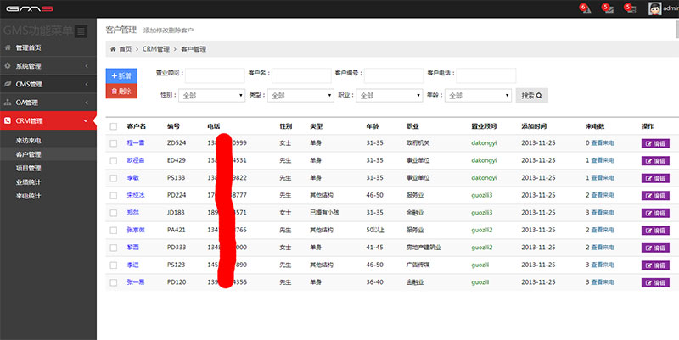
Task: Open the rightmost notification icon with badge 5
Action: (x=630, y=8)
